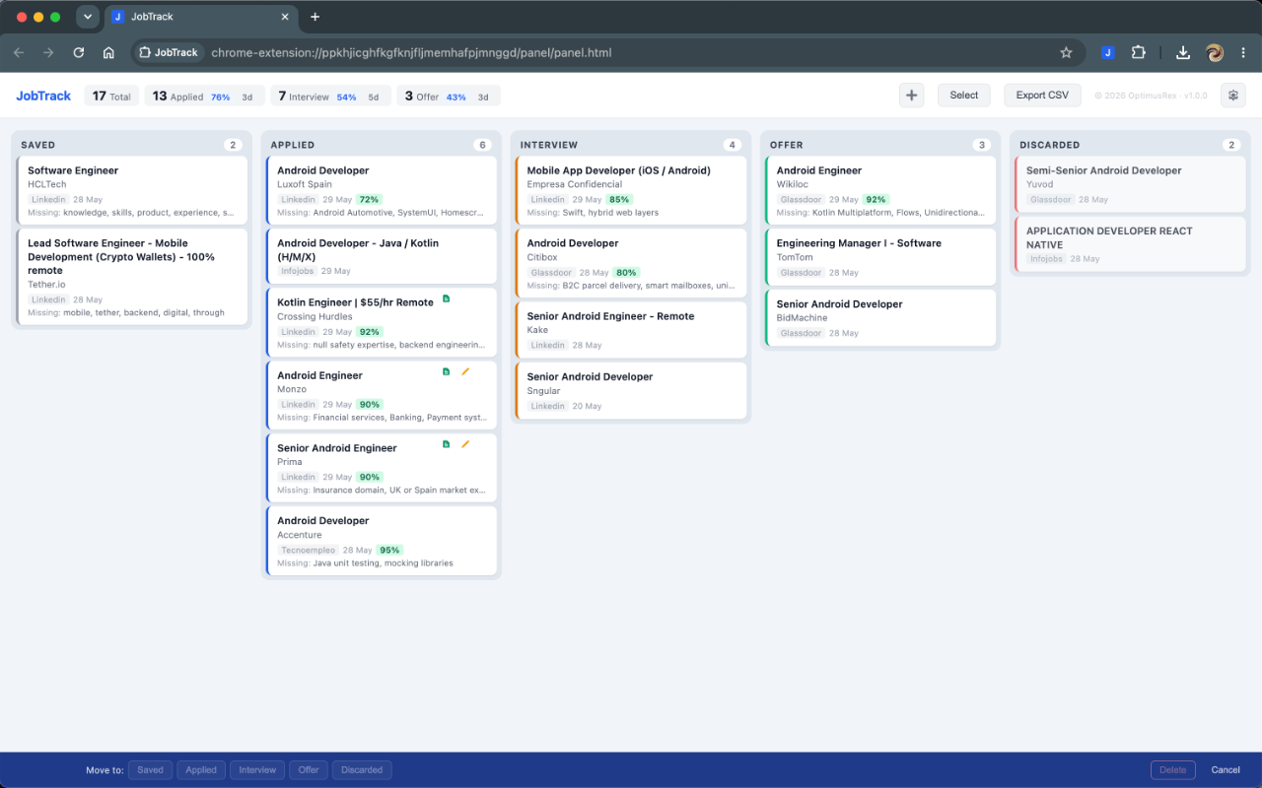This screenshot has height=788, width=1262.
Task: Bookmark page with the star icon
Action: pos(1066,52)
